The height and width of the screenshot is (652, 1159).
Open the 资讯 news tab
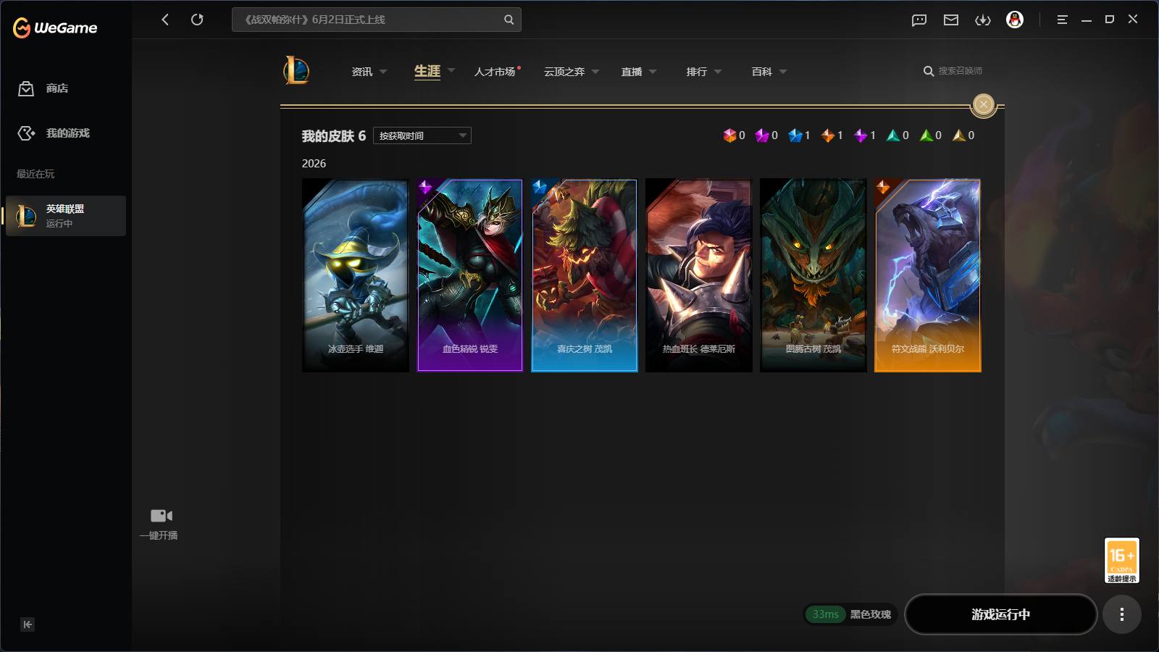click(362, 72)
